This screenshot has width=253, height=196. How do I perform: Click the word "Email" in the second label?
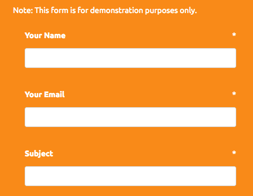coord(54,95)
